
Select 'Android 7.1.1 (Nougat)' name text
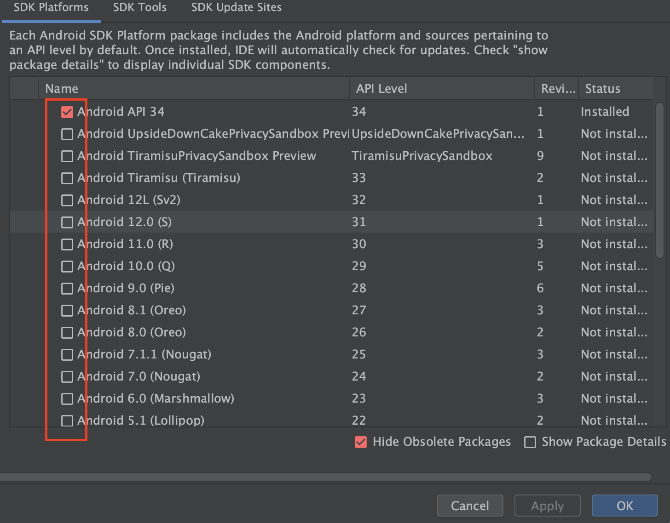click(x=144, y=354)
